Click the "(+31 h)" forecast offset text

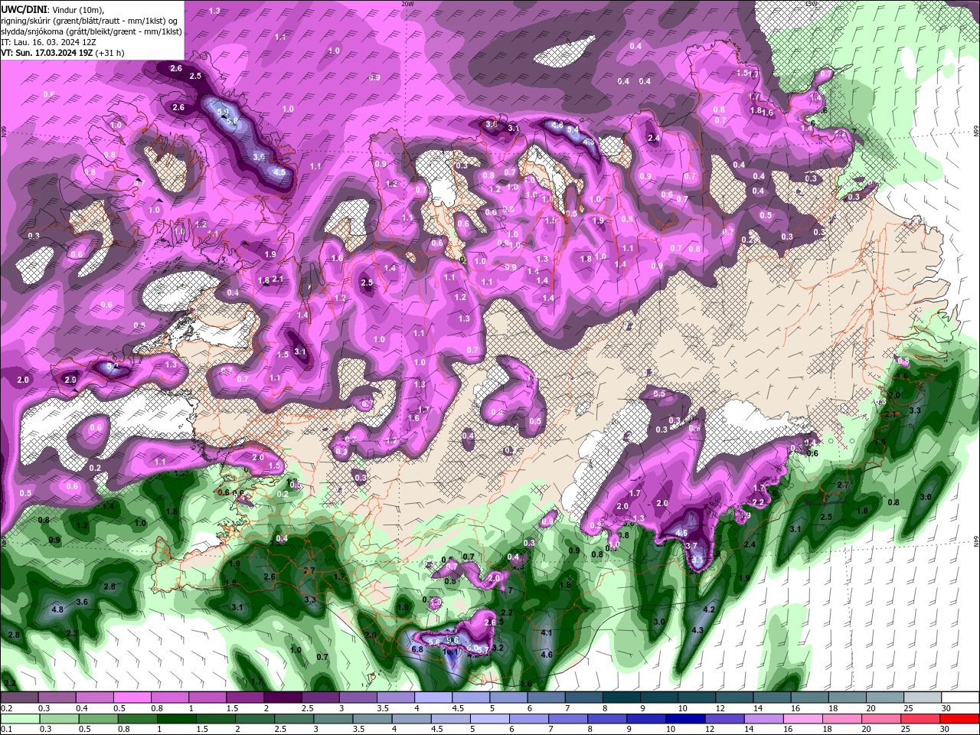pyautogui.click(x=109, y=53)
